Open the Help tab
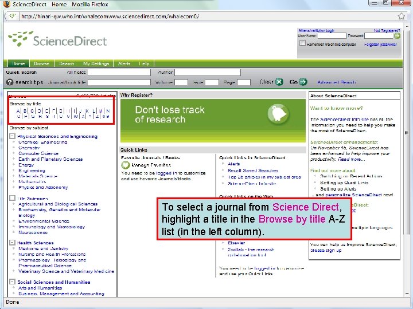 [x=144, y=64]
